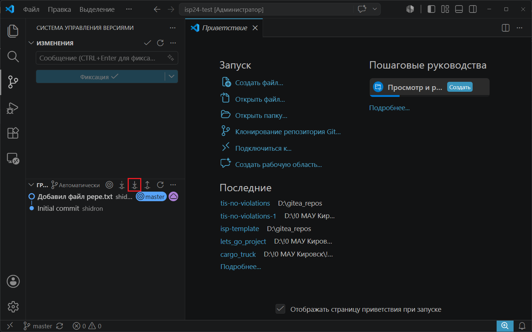Refresh the changes list icon
This screenshot has width=532, height=332.
(x=160, y=43)
